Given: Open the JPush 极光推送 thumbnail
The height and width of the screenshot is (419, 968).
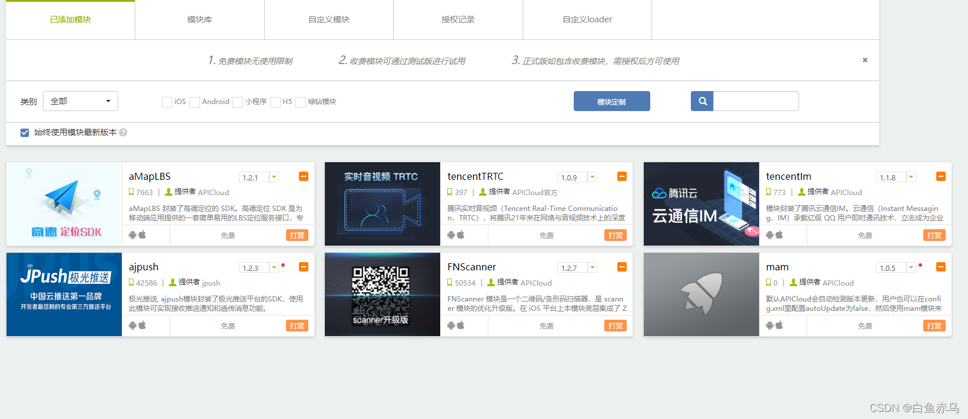Looking at the screenshot, I should click(64, 294).
